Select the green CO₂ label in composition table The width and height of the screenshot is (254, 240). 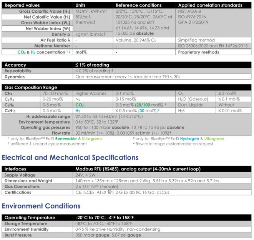click(80, 105)
